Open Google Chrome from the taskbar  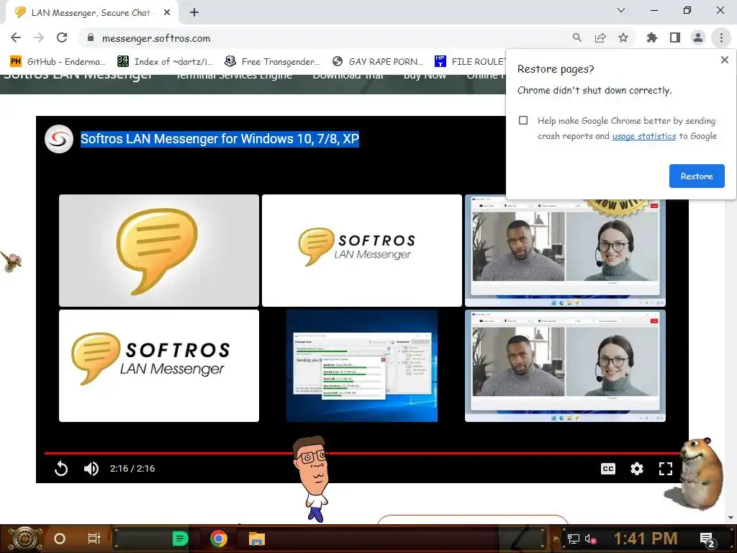pos(219,539)
